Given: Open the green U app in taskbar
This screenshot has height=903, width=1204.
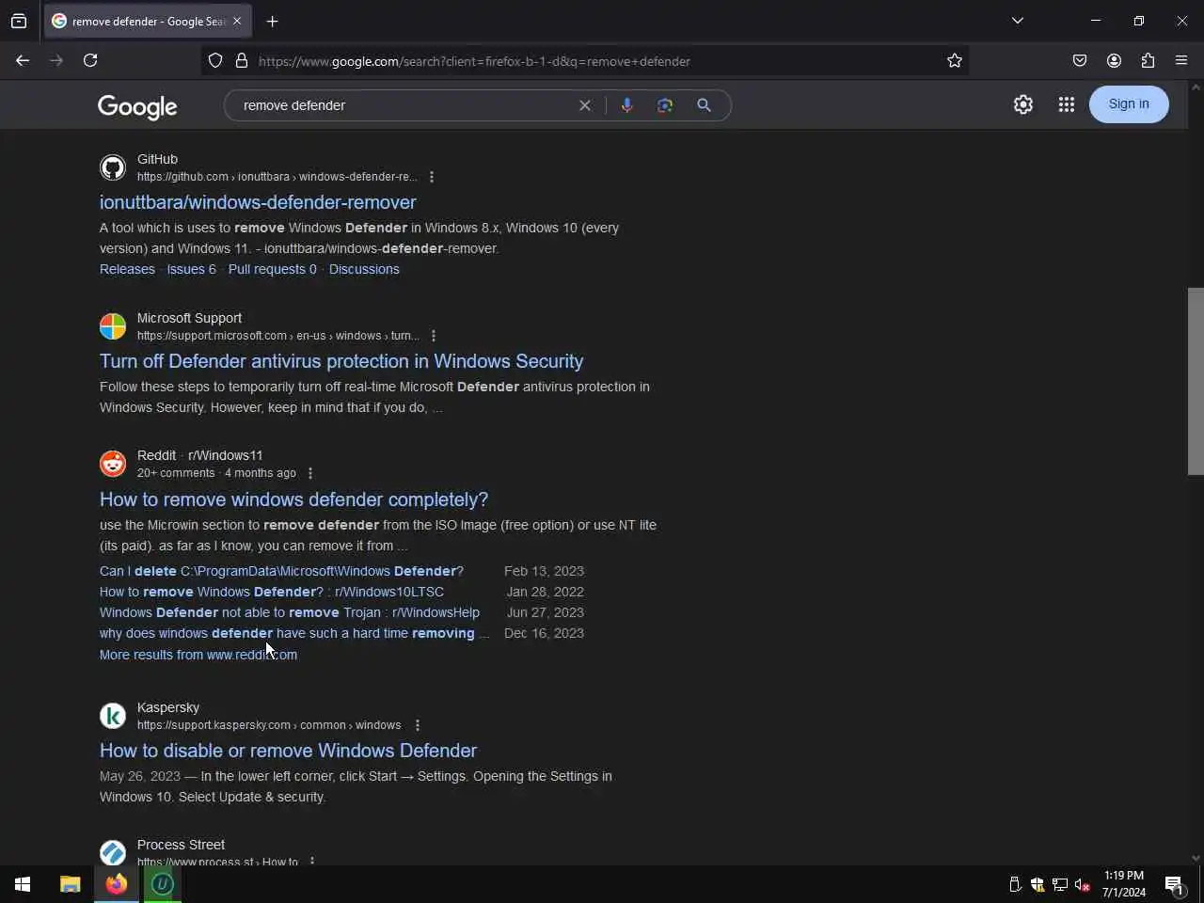Looking at the screenshot, I should 163,884.
